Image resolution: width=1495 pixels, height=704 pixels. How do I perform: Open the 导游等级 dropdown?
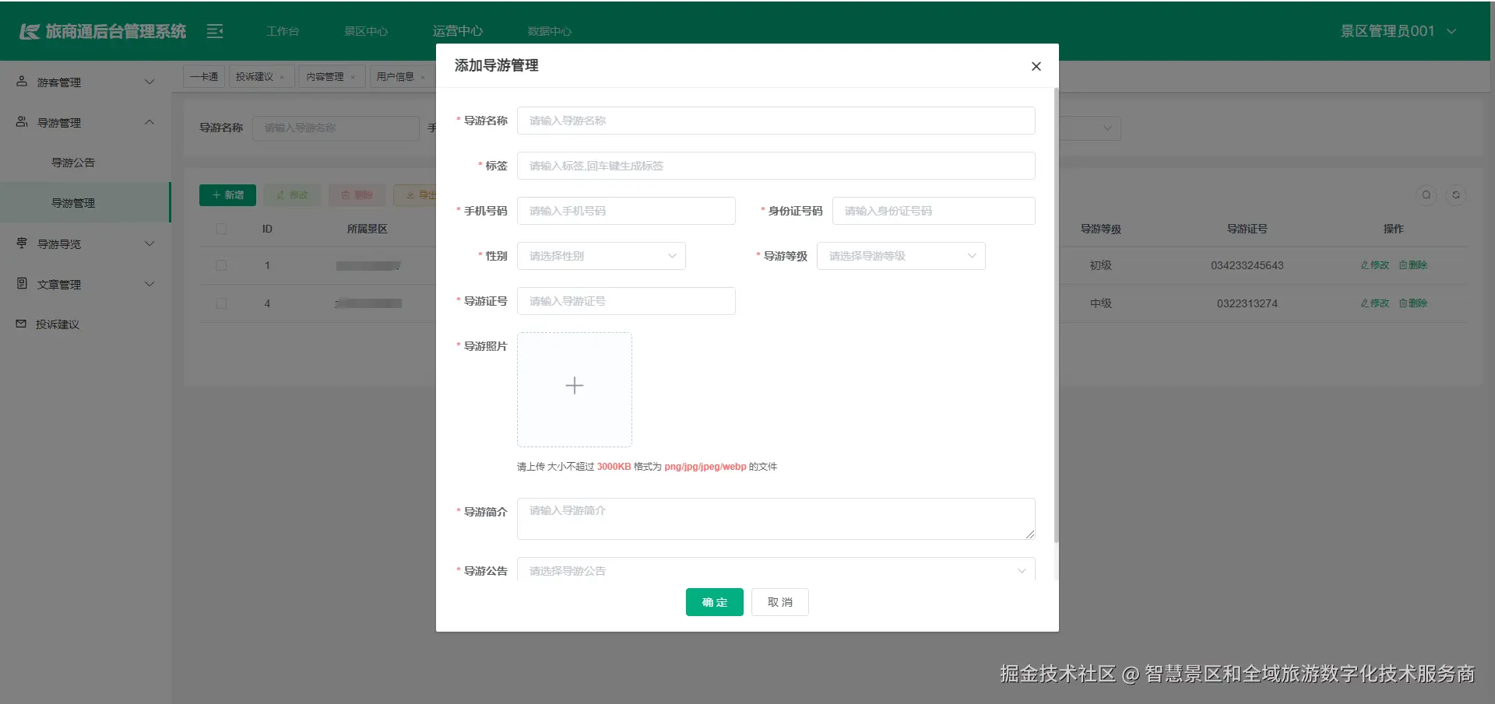[901, 255]
